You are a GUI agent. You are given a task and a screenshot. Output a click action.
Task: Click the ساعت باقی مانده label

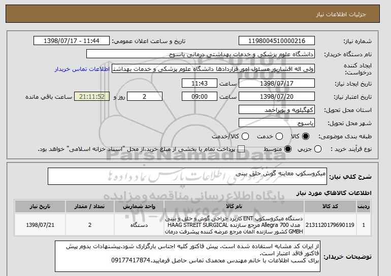click(49, 97)
